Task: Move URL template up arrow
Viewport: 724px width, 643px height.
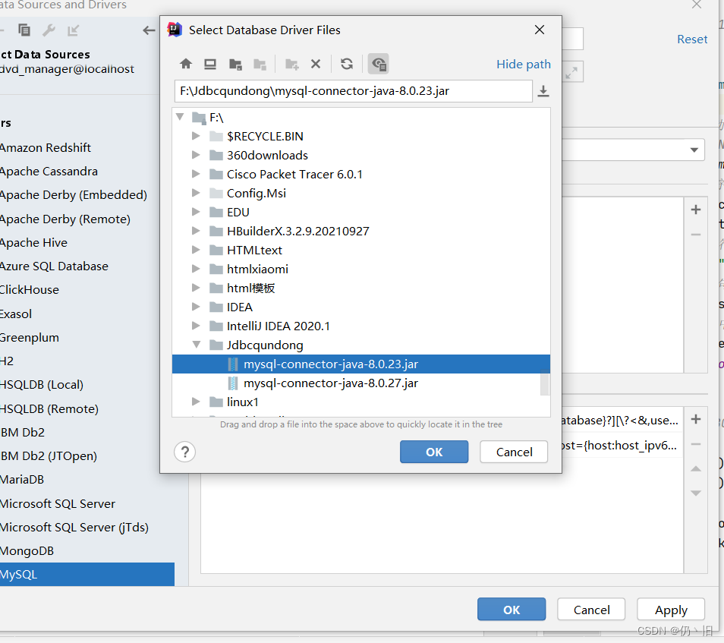Action: pyautogui.click(x=696, y=469)
